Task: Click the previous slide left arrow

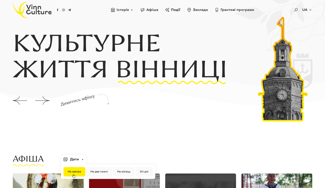Action: coord(20,101)
